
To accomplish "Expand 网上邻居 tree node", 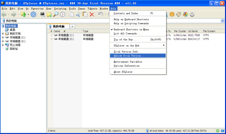I will click(3, 45).
